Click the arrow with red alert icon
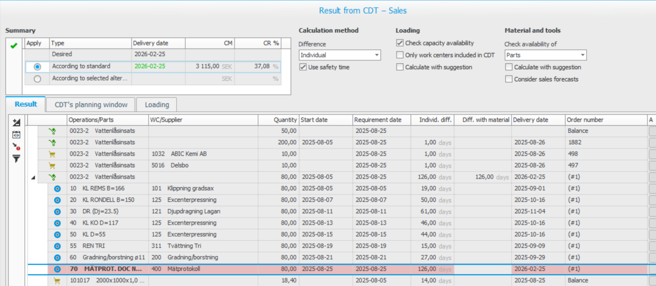This screenshot has height=286, width=656. [16, 146]
